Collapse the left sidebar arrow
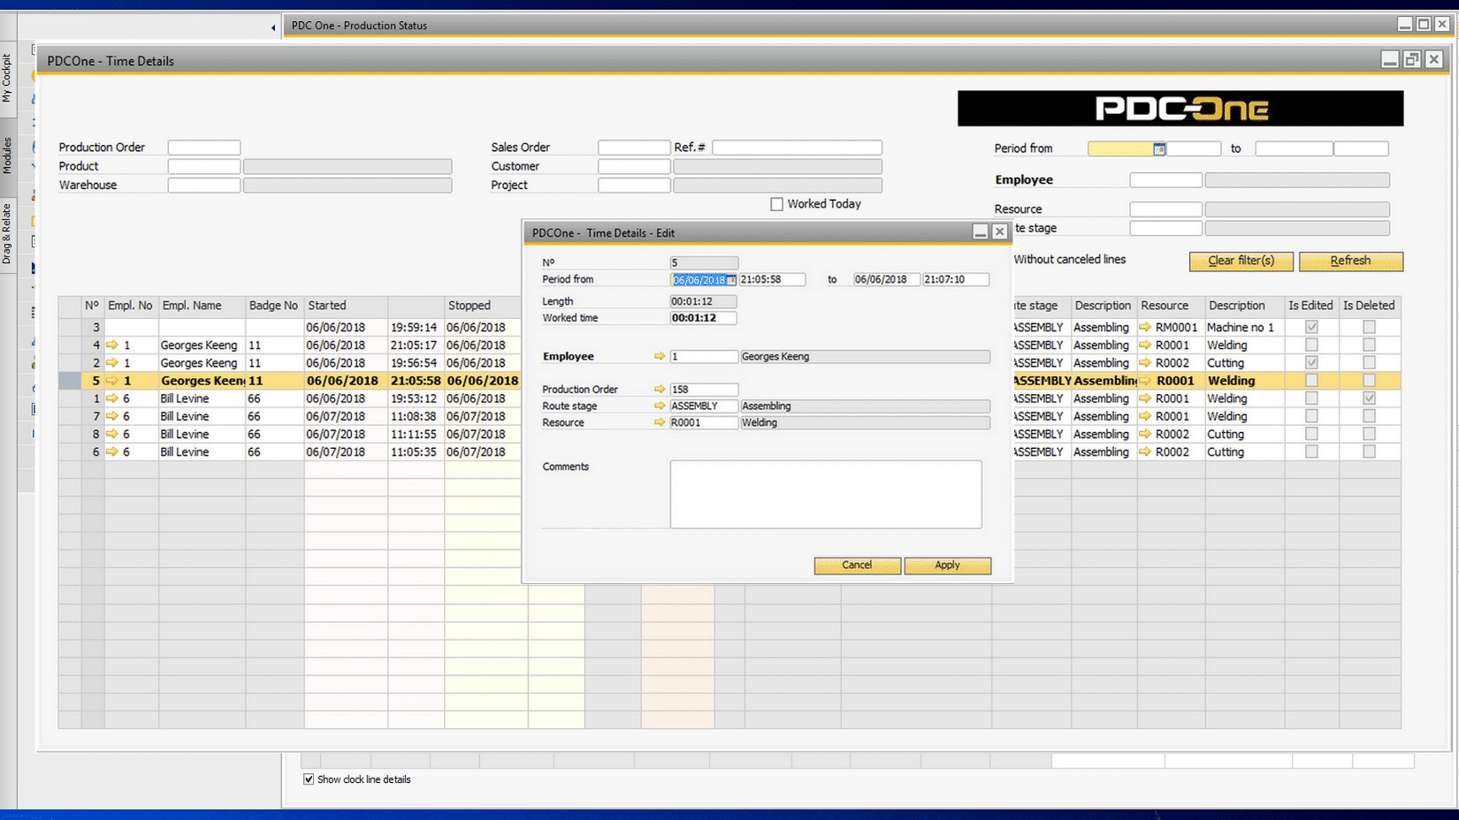Viewport: 1459px width, 820px height. point(273,28)
